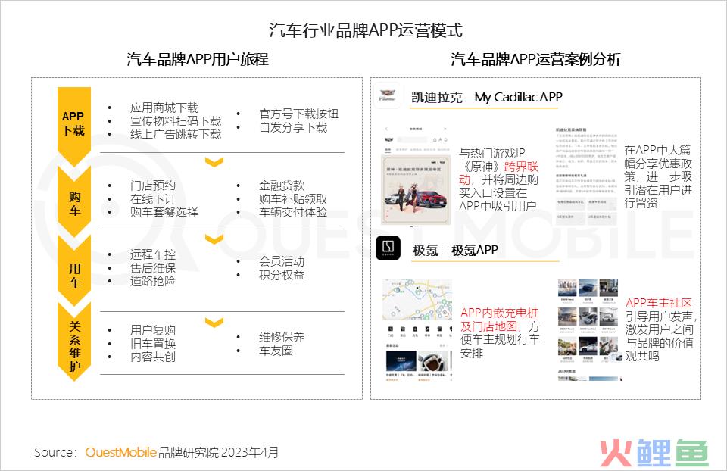Click the "自发分享下载" bullet
The image size is (727, 471).
[293, 127]
